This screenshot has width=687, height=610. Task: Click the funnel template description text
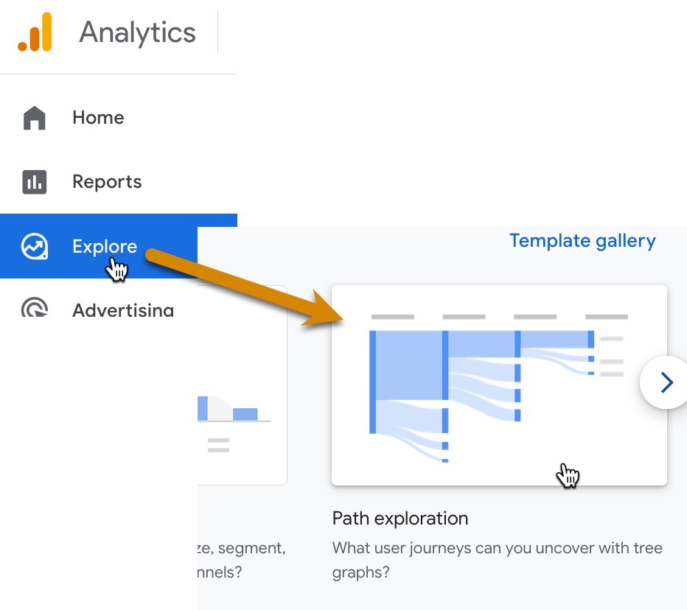[x=242, y=560]
